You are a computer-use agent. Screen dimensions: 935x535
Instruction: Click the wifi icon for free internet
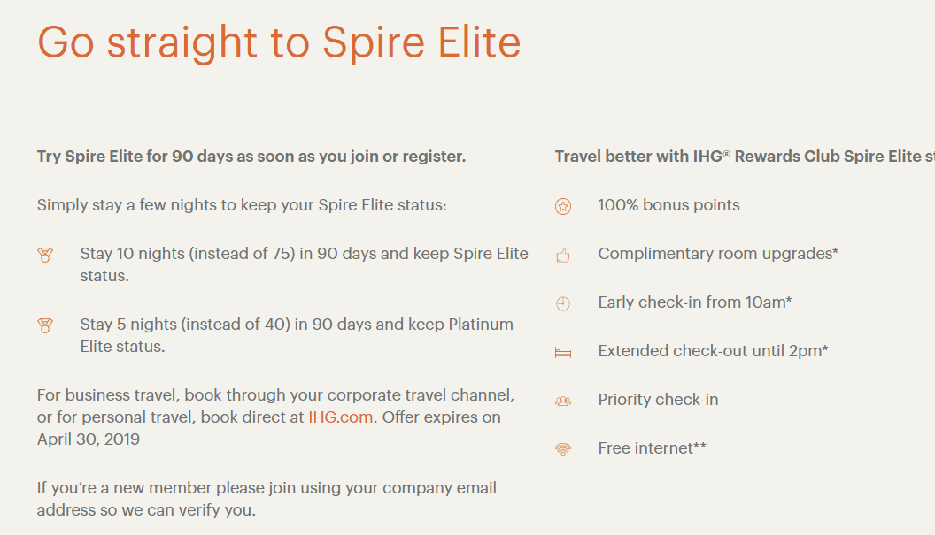563,449
